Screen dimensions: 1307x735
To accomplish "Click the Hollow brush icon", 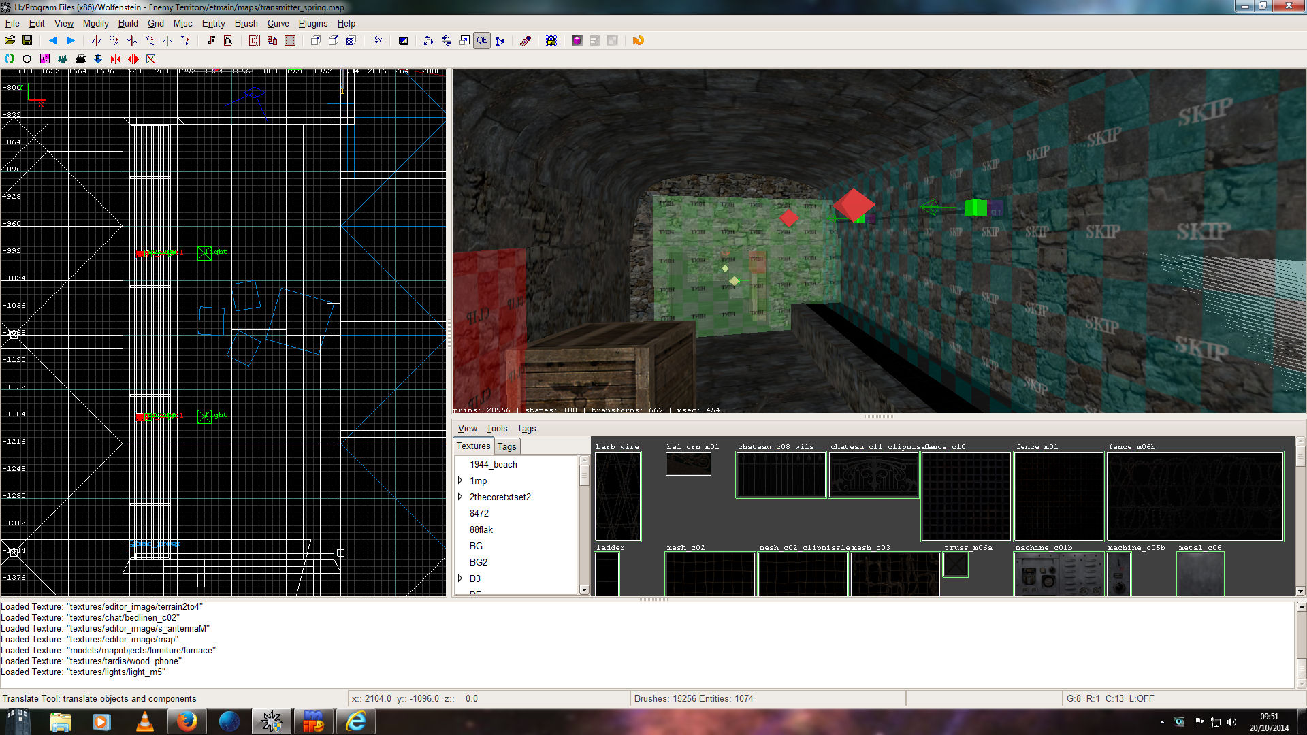I will click(x=290, y=41).
